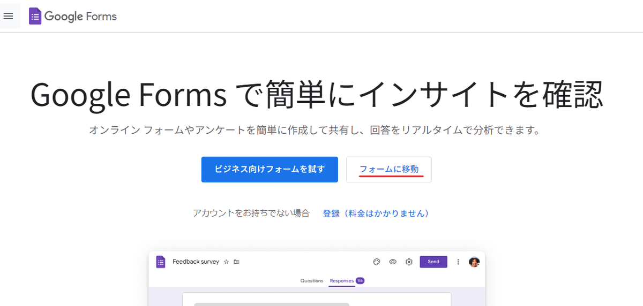This screenshot has height=306, width=643.
Task: Click the Forms document icon in preview
Action: pos(161,262)
